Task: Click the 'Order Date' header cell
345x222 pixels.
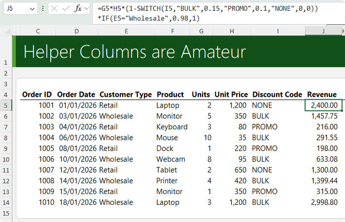Action: click(x=76, y=95)
